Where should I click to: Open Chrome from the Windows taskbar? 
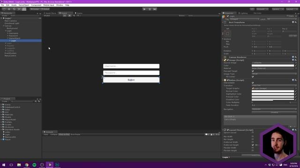27,165
